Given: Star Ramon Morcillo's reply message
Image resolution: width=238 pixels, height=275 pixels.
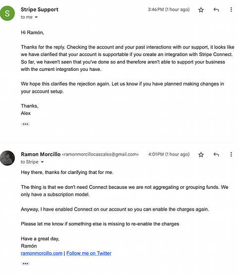Looking at the screenshot, I should pos(201,155).
